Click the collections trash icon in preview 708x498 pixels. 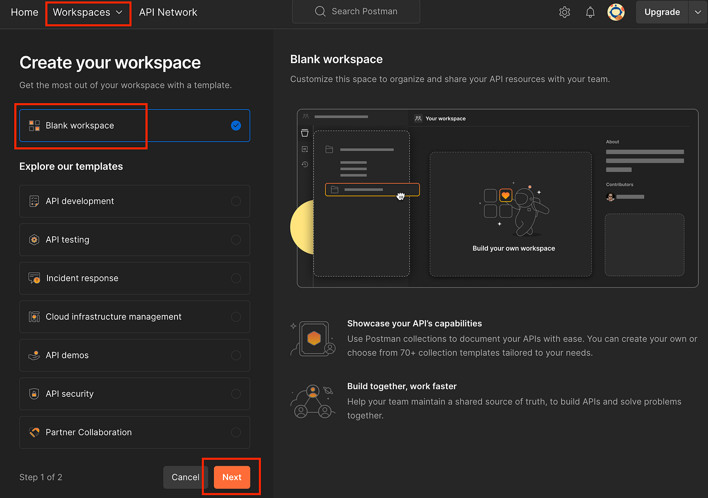coord(305,133)
